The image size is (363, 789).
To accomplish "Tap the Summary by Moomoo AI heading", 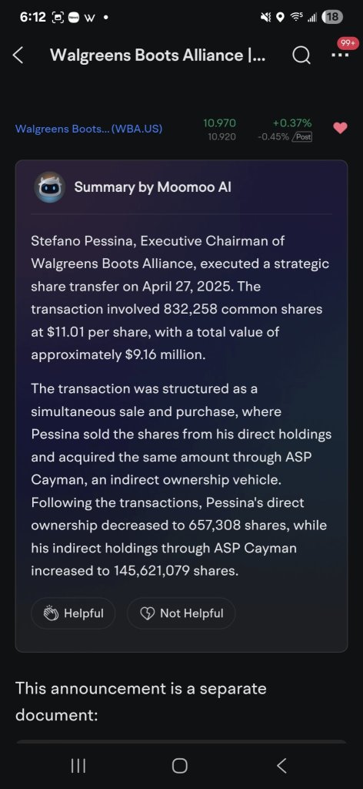I will (153, 187).
